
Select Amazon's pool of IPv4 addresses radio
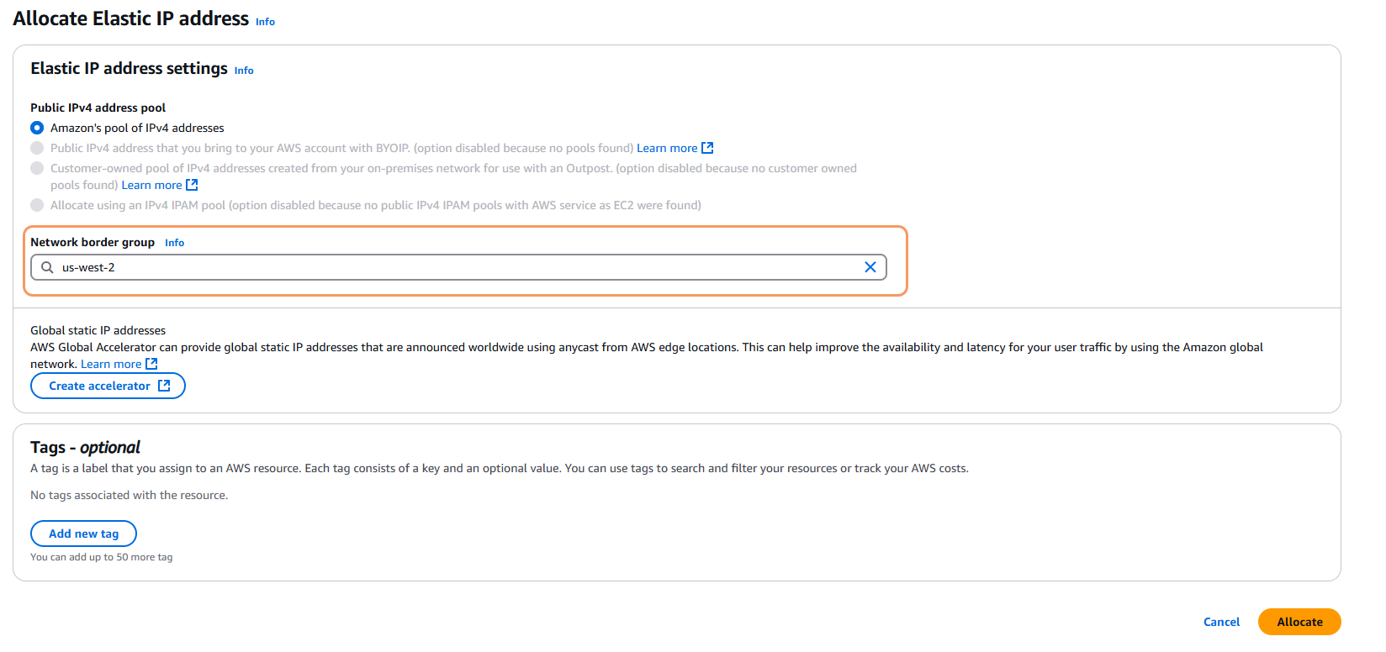coord(37,128)
